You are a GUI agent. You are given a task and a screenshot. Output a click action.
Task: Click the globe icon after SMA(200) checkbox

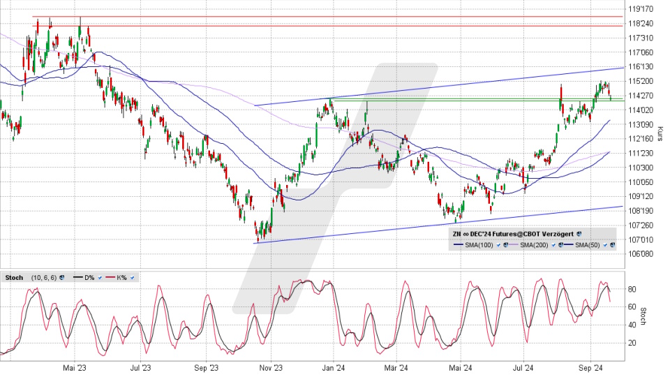click(x=560, y=245)
